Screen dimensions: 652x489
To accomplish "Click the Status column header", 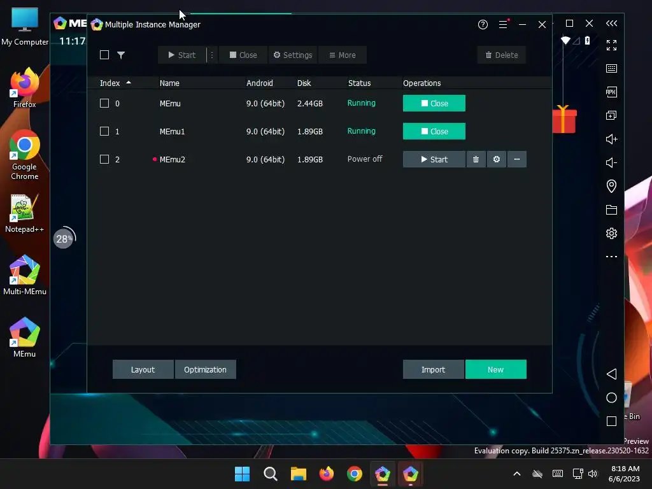I will click(x=359, y=83).
